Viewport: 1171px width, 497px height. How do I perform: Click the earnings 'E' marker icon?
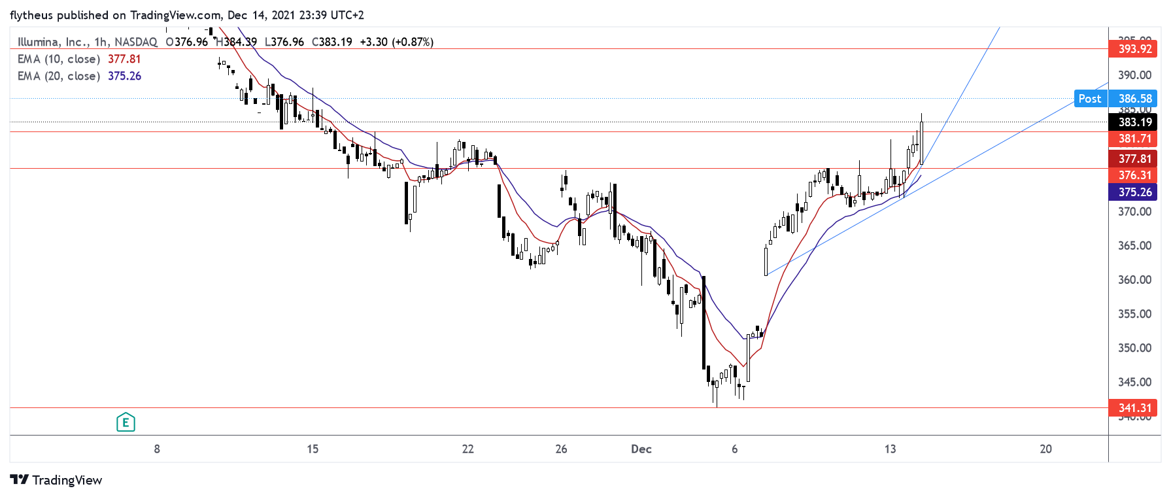click(x=126, y=422)
